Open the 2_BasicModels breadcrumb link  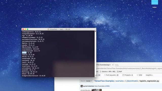click(132, 81)
